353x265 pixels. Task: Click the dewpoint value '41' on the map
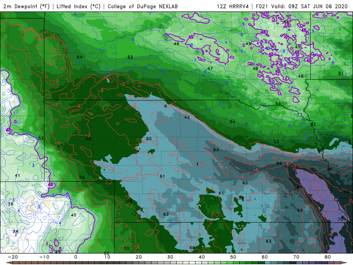17,175
